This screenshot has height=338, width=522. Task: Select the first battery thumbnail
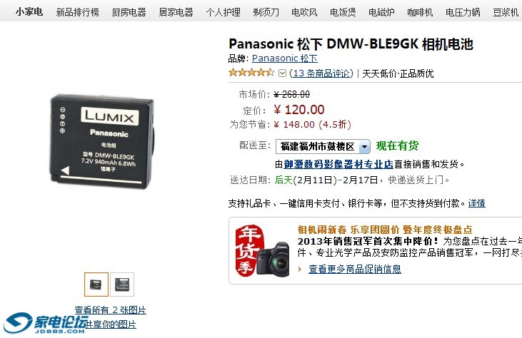pos(96,285)
